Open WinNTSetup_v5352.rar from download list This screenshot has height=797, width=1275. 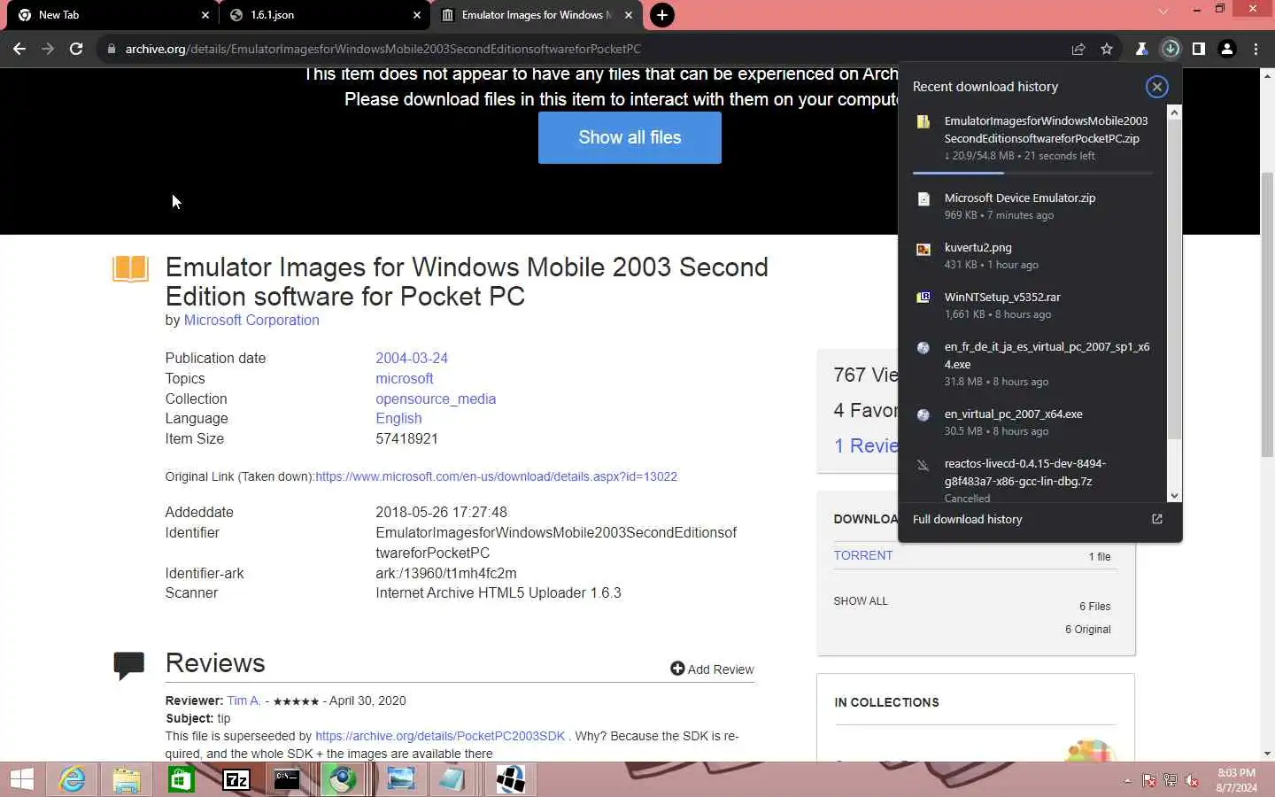[1001, 298]
